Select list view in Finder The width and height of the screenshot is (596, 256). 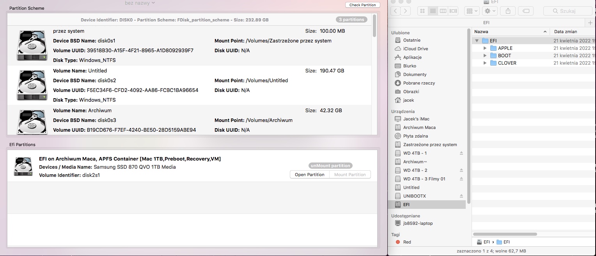point(433,11)
